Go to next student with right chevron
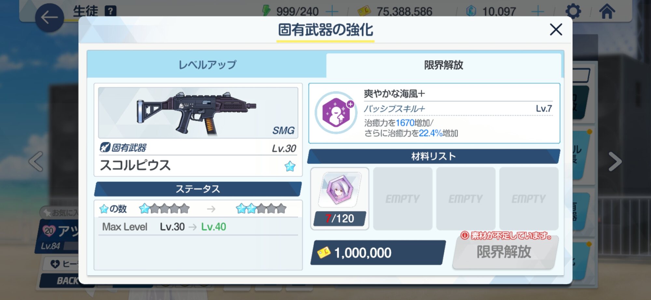651x300 pixels. (615, 162)
